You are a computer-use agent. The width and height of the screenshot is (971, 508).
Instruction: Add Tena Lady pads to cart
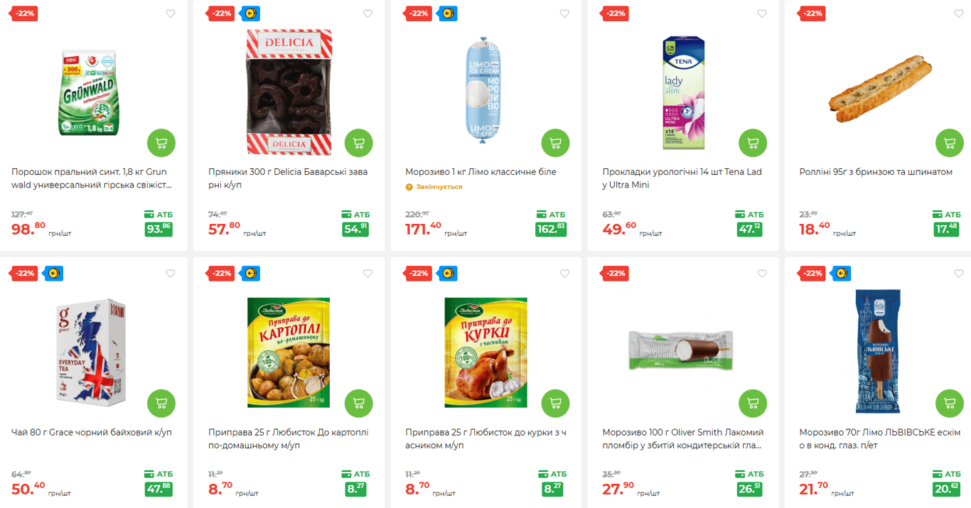click(x=753, y=144)
